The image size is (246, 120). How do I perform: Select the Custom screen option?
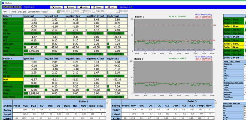[58, 11]
